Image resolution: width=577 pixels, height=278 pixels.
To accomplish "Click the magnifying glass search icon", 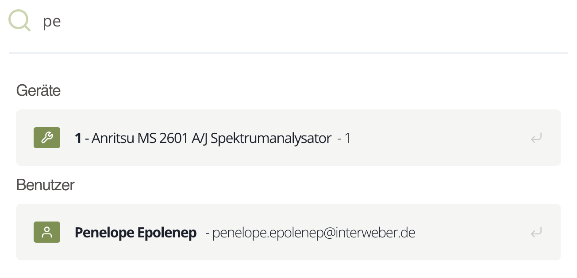I will (x=19, y=21).
